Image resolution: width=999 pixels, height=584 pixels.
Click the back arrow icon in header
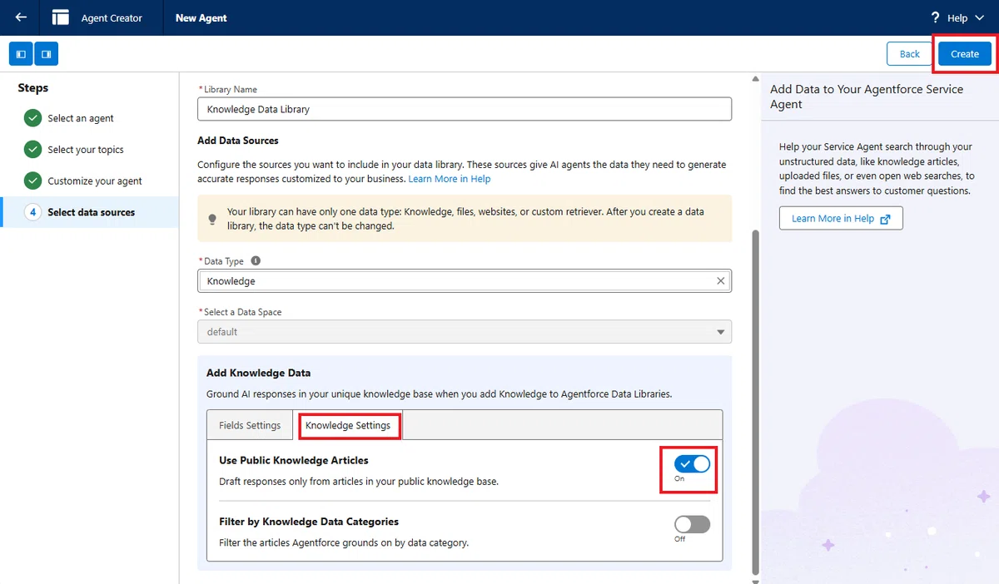click(x=21, y=17)
